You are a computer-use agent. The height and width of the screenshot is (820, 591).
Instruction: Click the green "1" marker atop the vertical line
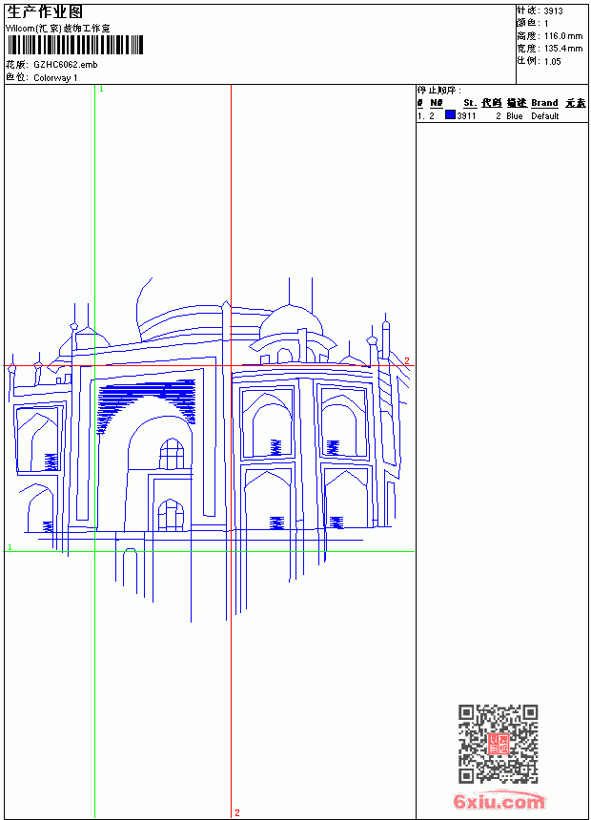tap(101, 90)
